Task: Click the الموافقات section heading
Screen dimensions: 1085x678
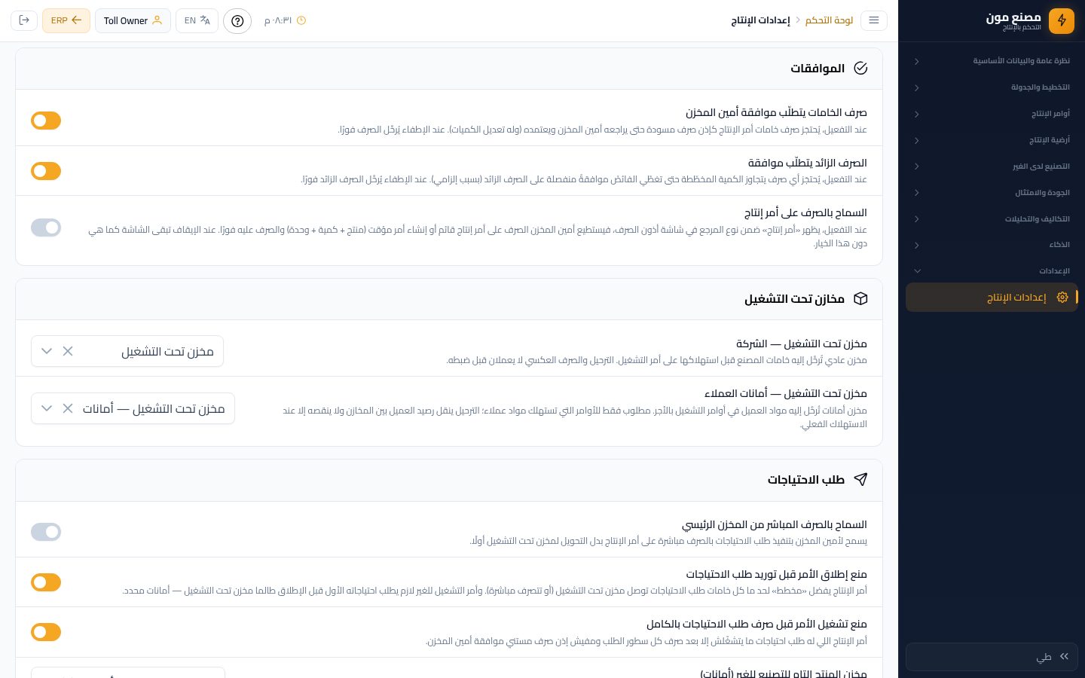Action: coord(818,69)
